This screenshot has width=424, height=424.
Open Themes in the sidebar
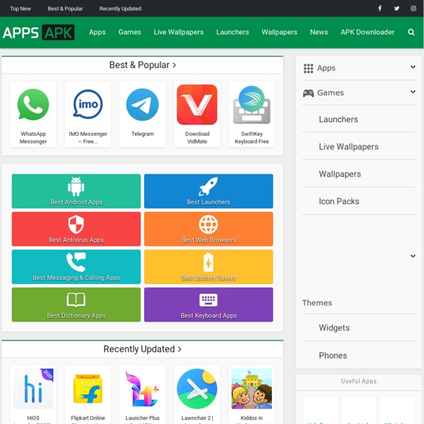pyautogui.click(x=317, y=302)
